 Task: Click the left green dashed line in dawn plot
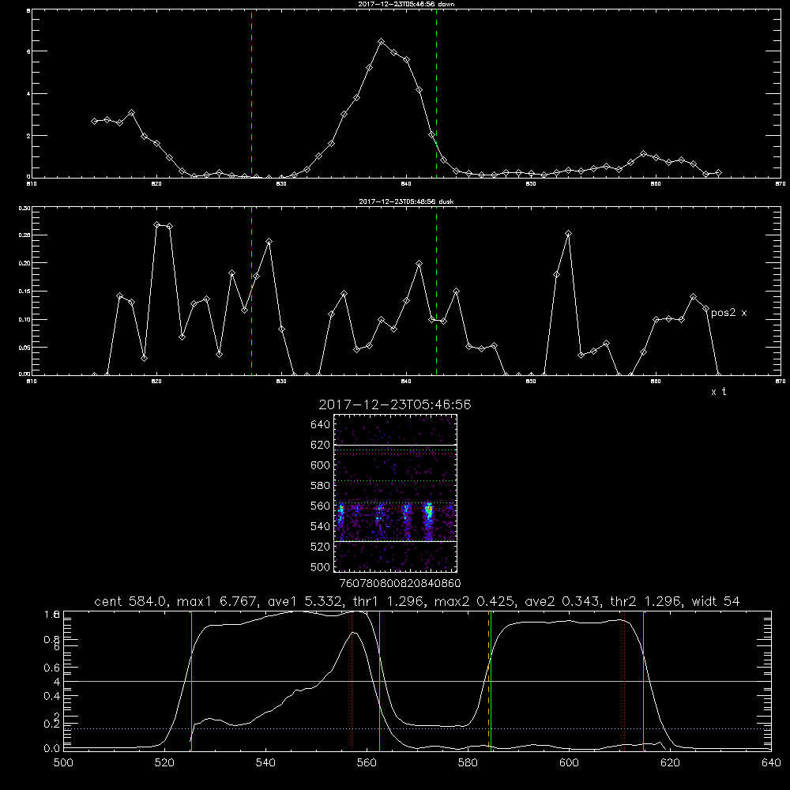pos(251,93)
